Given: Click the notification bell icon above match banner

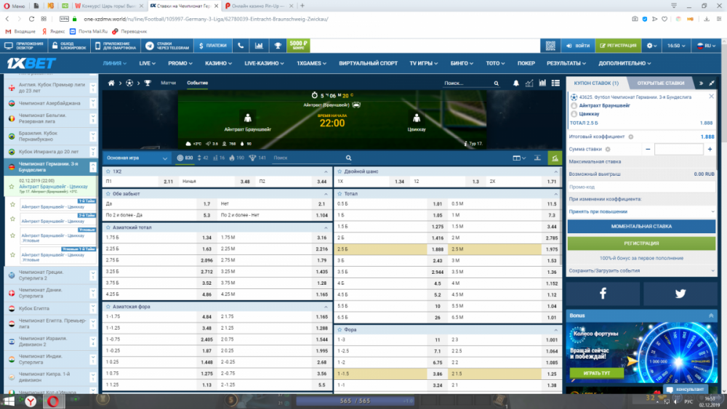Looking at the screenshot, I should point(518,83).
